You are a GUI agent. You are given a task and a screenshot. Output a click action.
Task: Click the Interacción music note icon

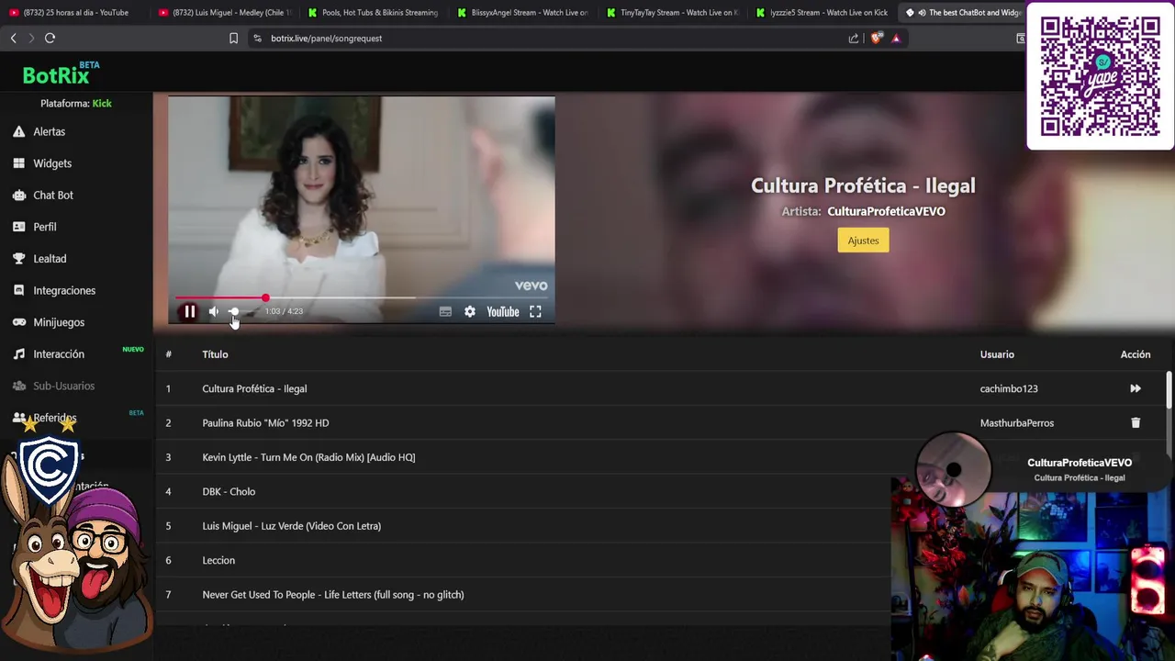tap(18, 353)
